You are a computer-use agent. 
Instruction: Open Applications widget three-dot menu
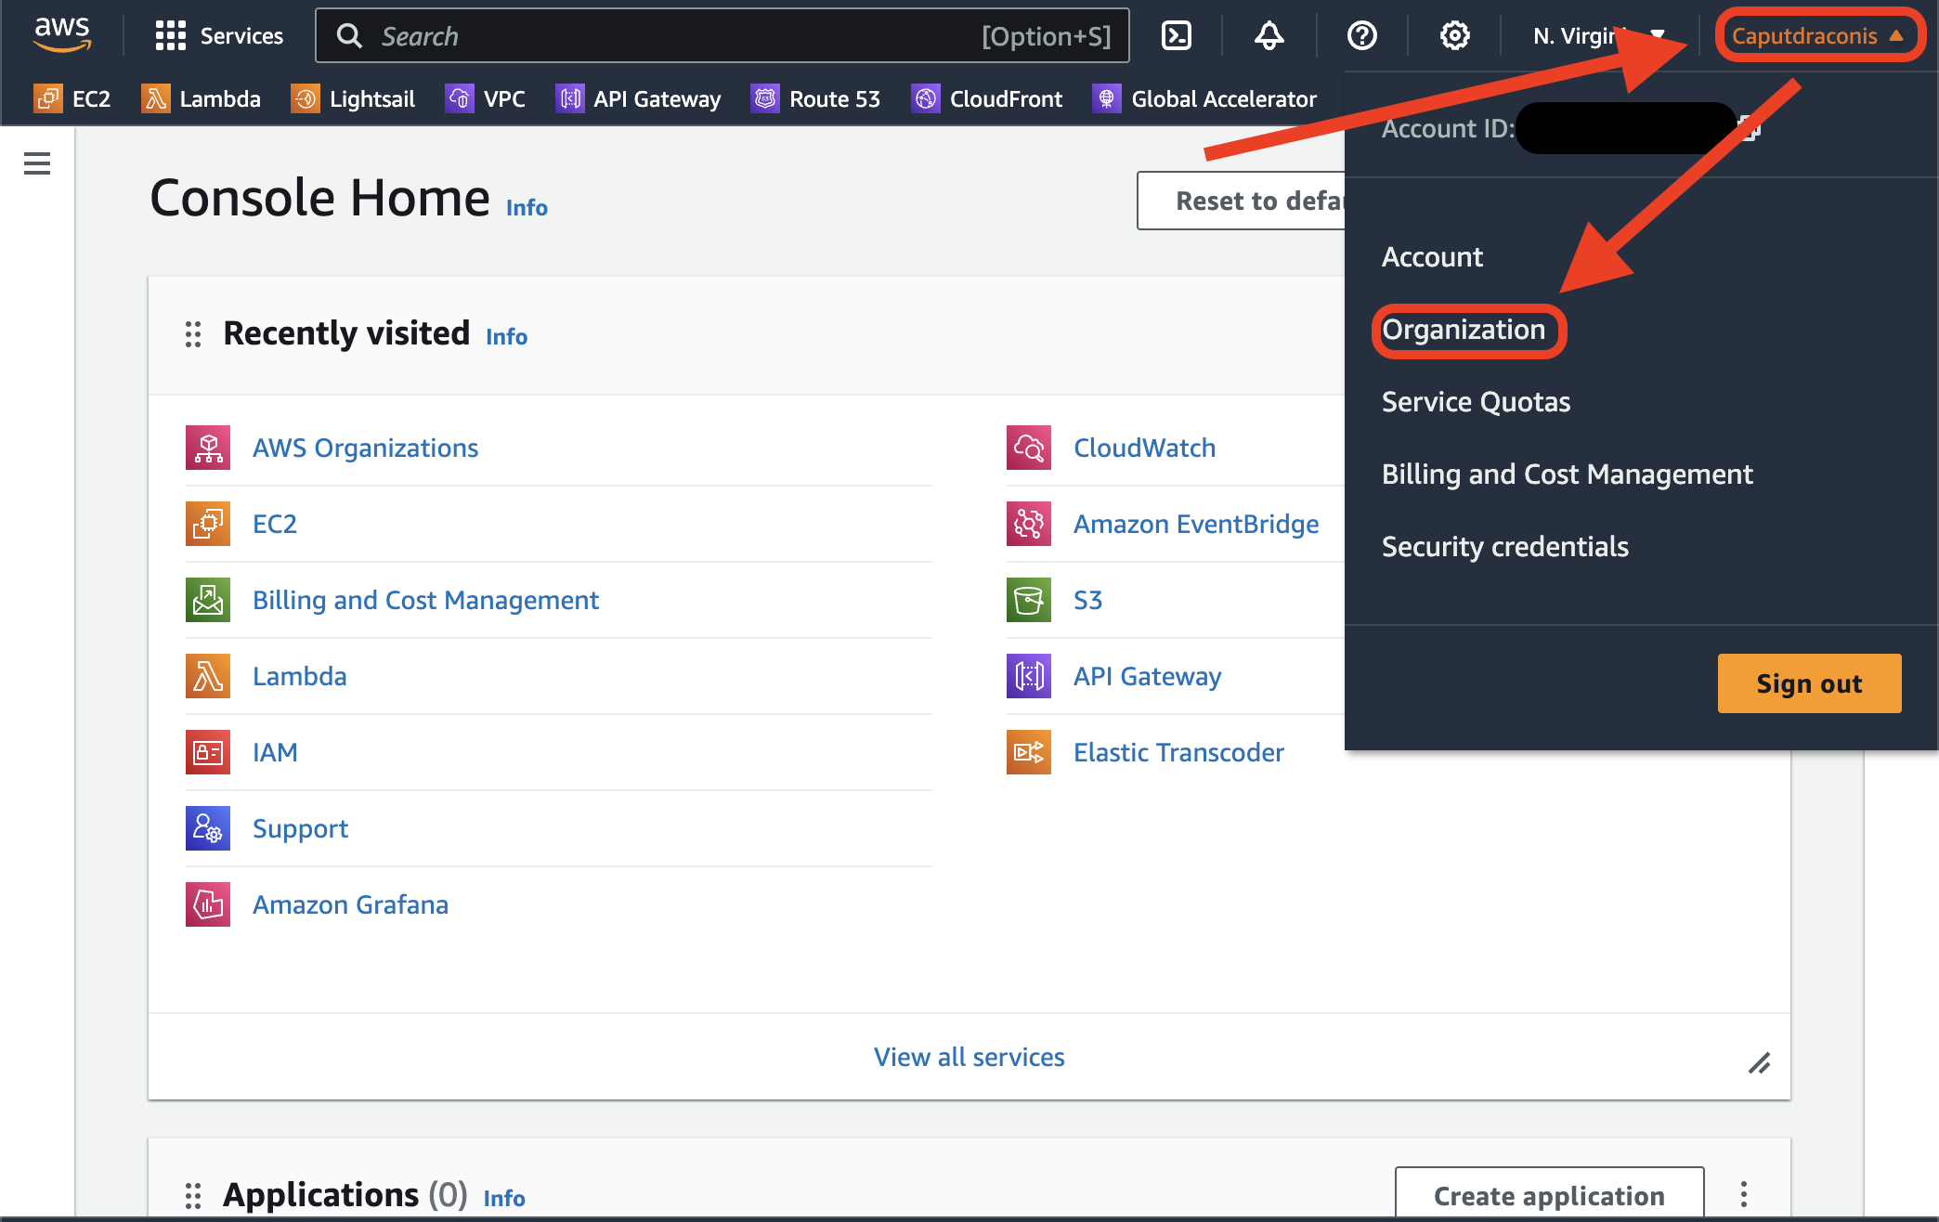(1743, 1194)
